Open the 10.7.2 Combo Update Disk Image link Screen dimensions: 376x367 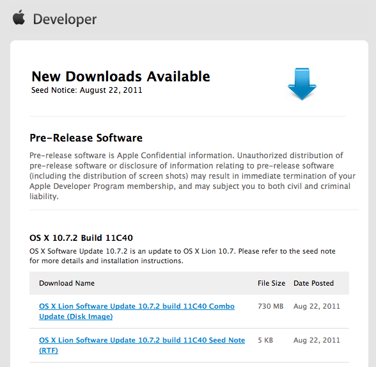click(137, 311)
